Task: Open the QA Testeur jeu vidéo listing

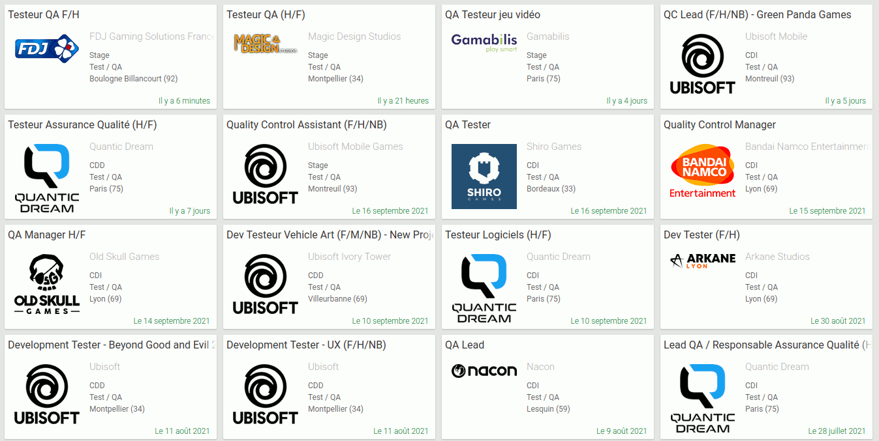Action: click(493, 15)
